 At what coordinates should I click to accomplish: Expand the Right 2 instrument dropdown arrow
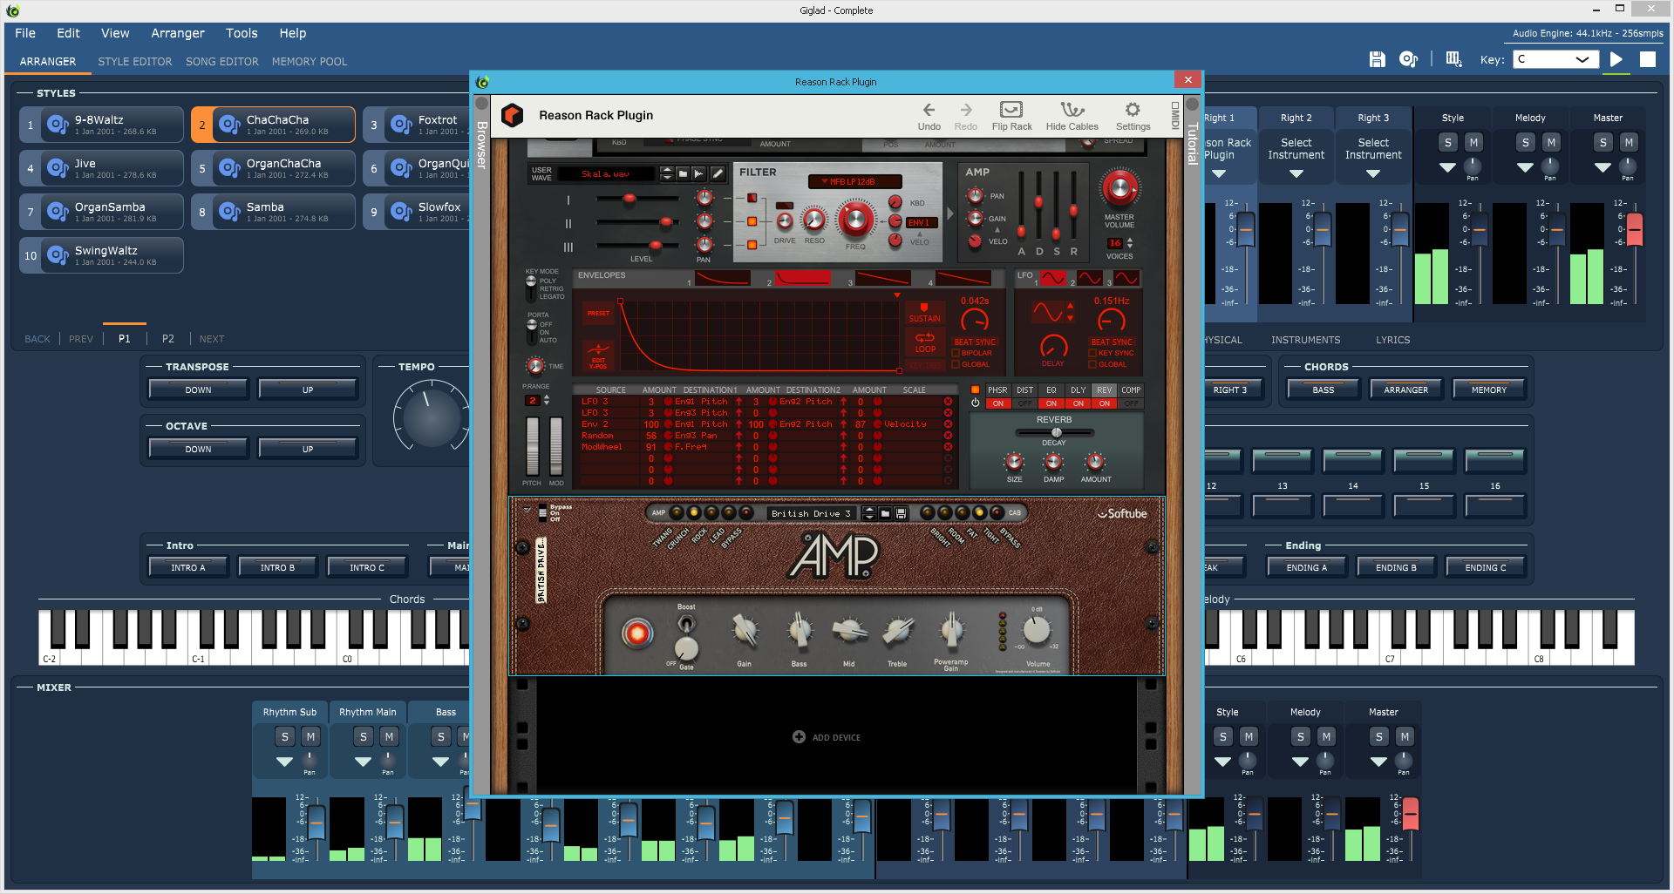[x=1296, y=173]
